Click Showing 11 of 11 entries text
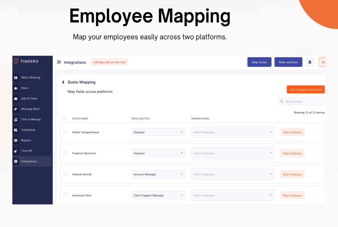This screenshot has width=338, height=227. 309,112
